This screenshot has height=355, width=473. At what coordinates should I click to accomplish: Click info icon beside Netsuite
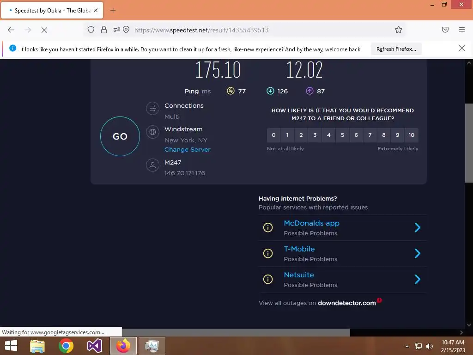268,279
